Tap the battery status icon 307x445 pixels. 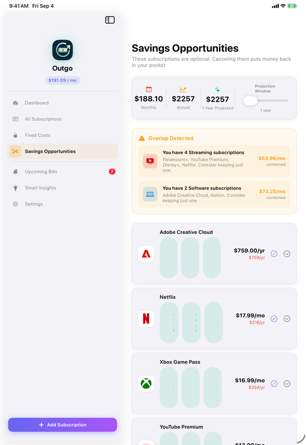[x=292, y=6]
